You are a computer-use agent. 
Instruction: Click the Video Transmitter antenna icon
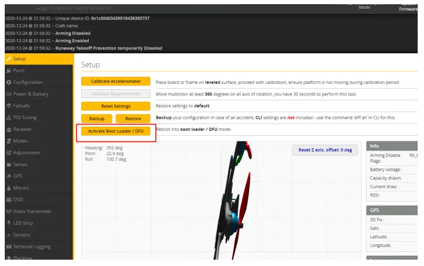click(8, 212)
